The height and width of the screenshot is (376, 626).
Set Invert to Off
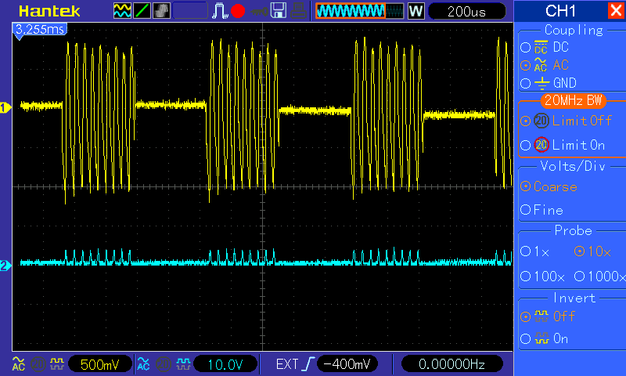[548, 316]
